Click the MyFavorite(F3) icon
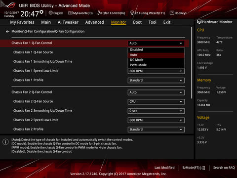Image resolution: width=237 pixels, height=178 pixels. [x=70, y=13]
